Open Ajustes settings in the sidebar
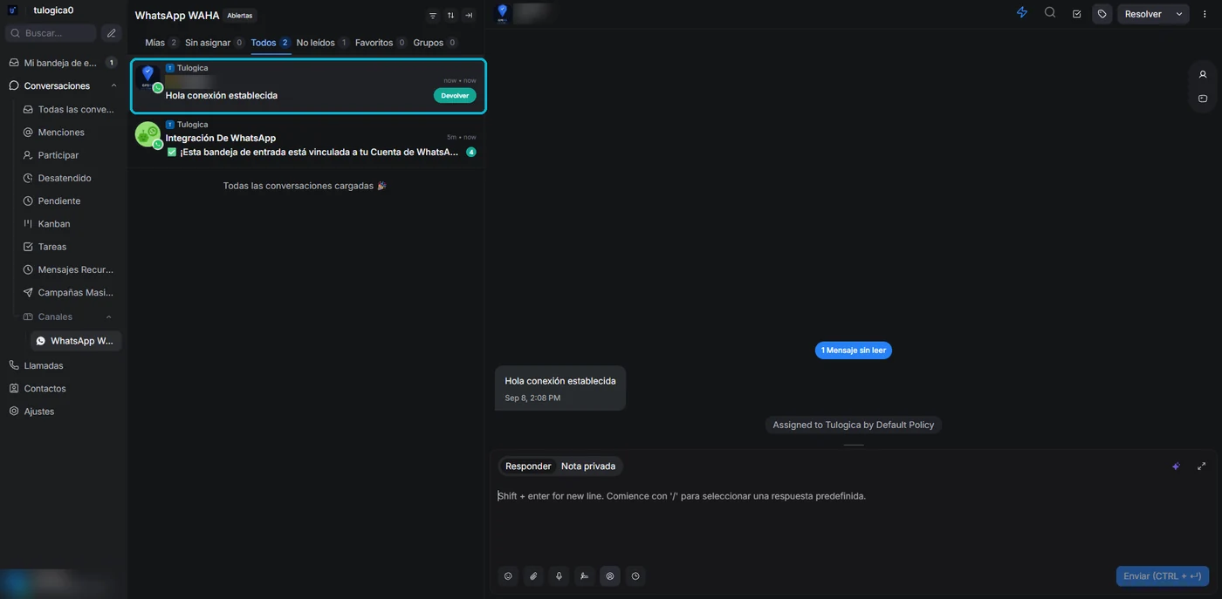This screenshot has width=1222, height=599. click(39, 412)
